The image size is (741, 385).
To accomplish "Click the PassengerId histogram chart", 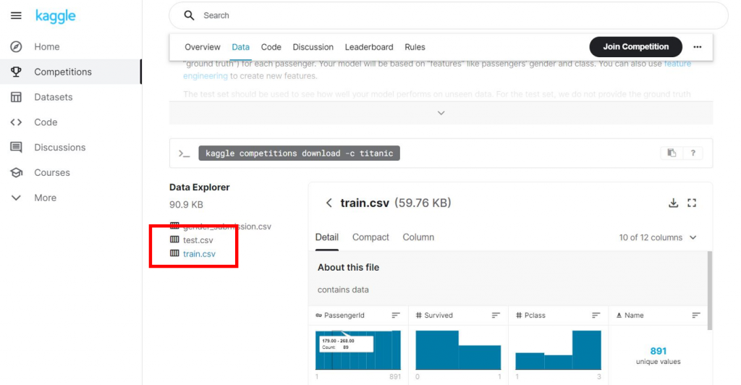I will (357, 350).
